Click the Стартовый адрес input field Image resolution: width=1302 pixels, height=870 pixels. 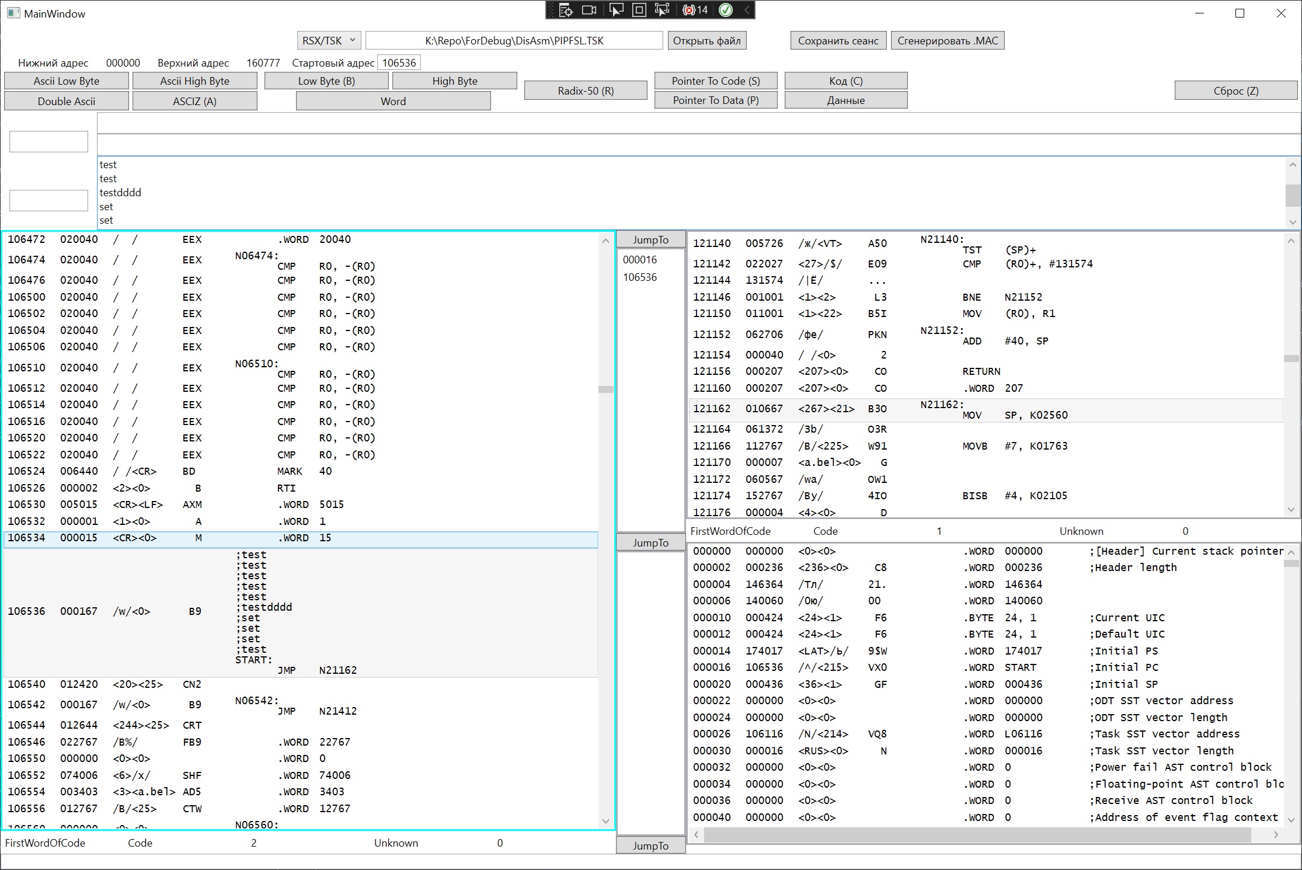399,62
